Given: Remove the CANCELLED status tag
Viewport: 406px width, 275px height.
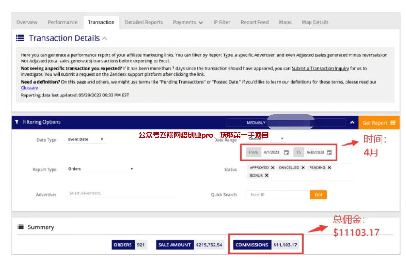Looking at the screenshot, I should click(x=303, y=168).
